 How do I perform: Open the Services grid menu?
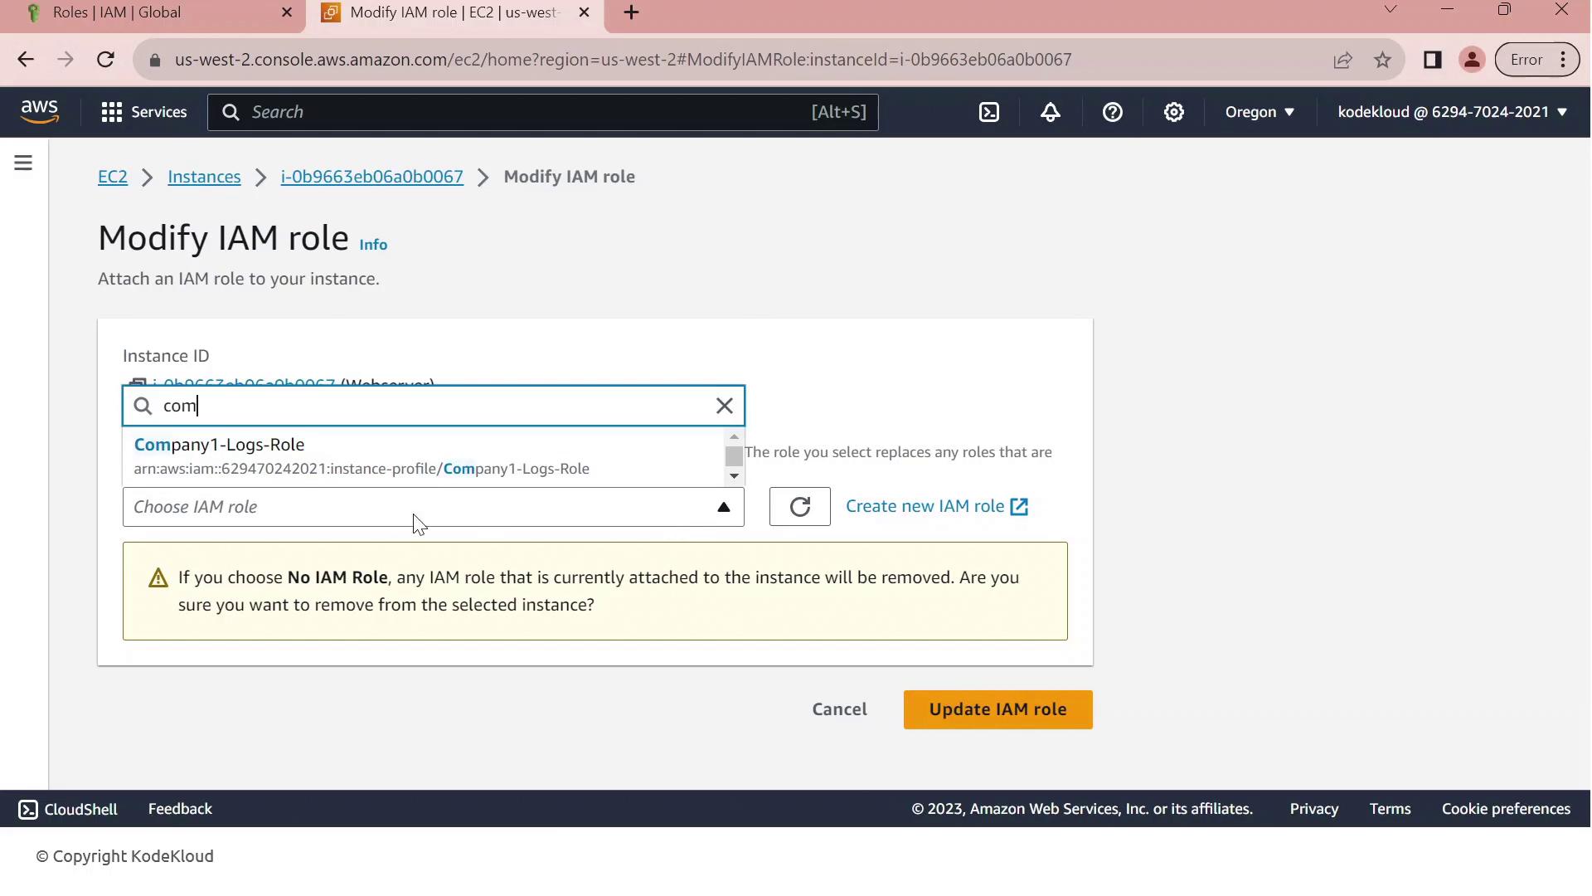pyautogui.click(x=143, y=112)
